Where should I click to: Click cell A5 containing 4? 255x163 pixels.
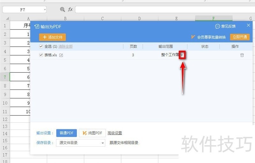(20, 60)
